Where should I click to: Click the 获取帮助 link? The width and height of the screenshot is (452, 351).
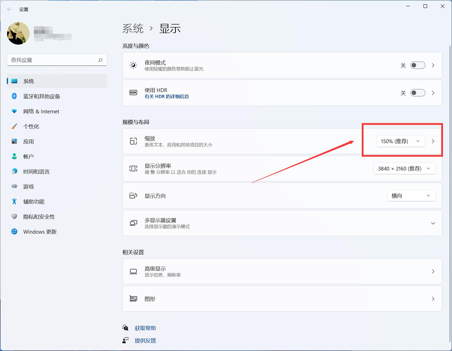pyautogui.click(x=145, y=328)
